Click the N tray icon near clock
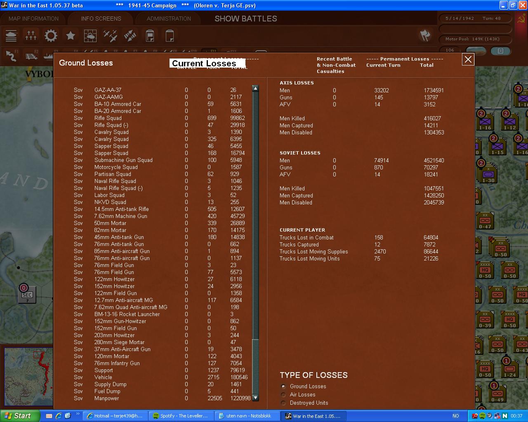The width and height of the screenshot is (528, 422). [x=505, y=416]
